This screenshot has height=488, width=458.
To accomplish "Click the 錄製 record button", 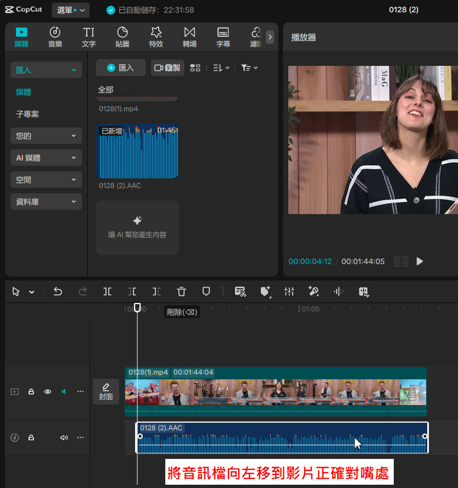I will (x=167, y=68).
